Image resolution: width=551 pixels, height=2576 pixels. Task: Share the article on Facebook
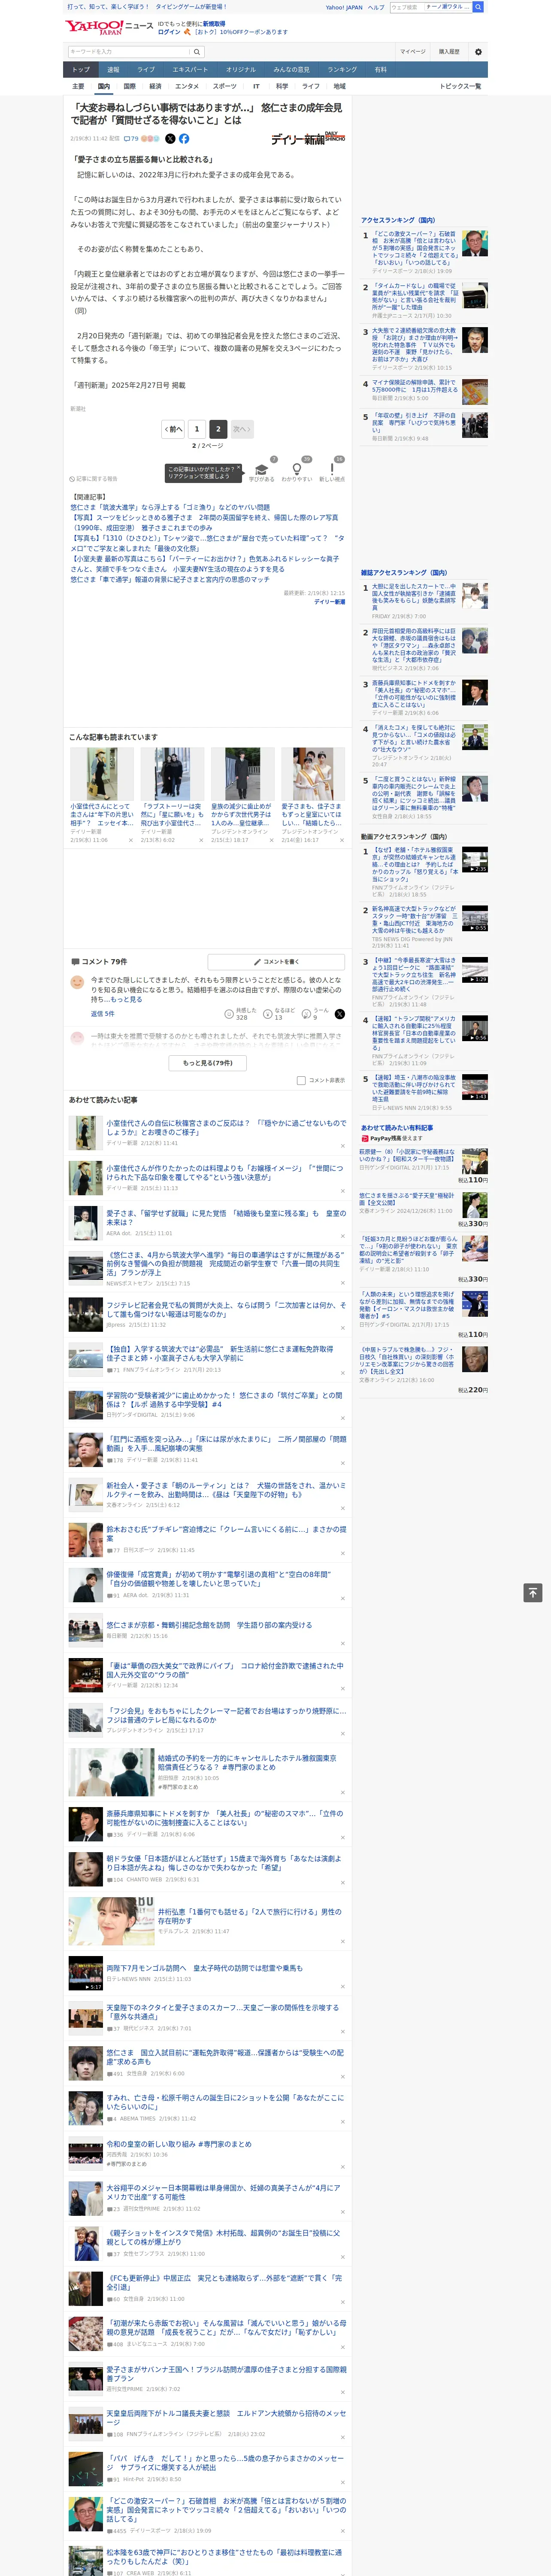point(184,139)
